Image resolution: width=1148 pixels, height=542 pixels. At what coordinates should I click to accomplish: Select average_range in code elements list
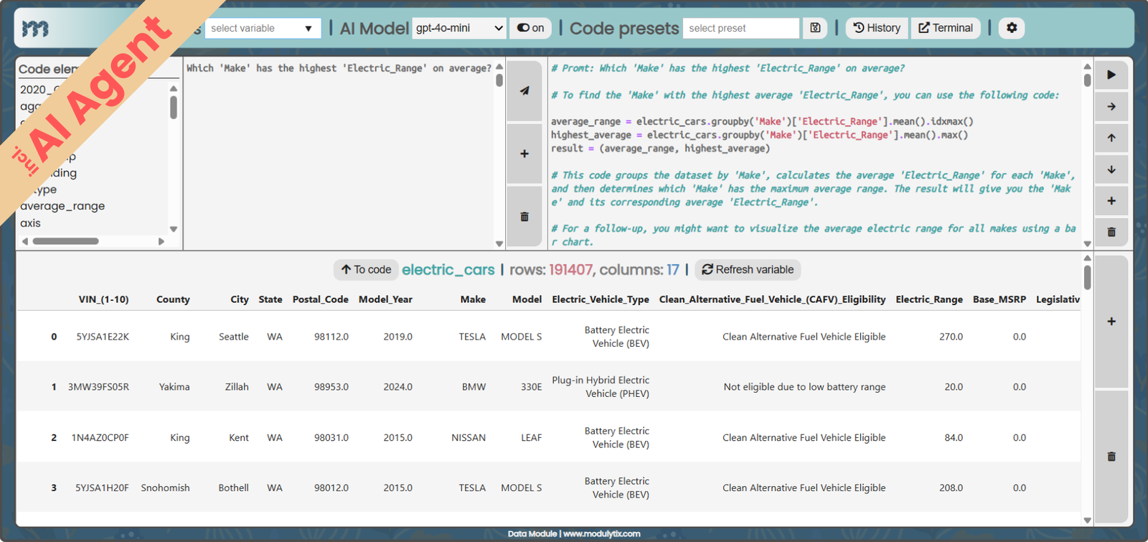[62, 206]
